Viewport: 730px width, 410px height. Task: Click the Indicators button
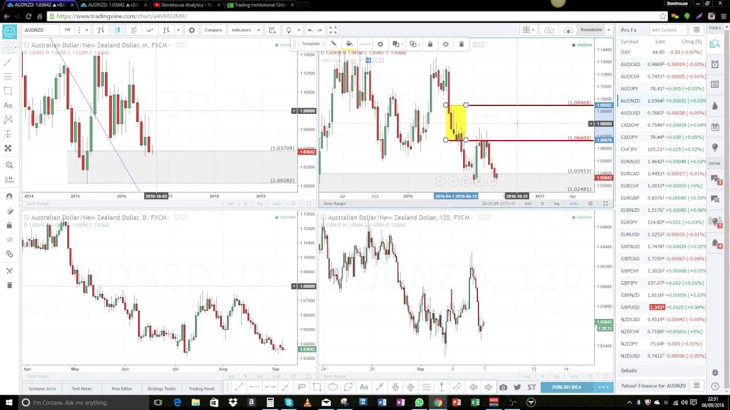click(x=241, y=30)
